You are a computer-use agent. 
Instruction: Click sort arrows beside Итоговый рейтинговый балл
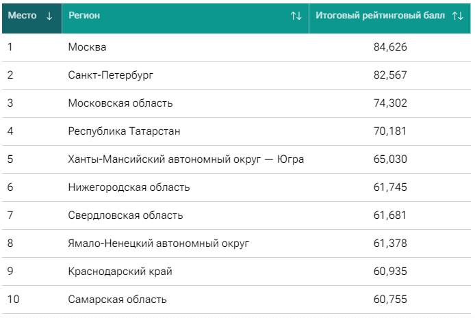click(458, 16)
